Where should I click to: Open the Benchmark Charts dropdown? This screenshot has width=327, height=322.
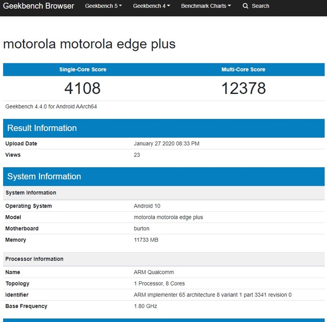pos(206,6)
